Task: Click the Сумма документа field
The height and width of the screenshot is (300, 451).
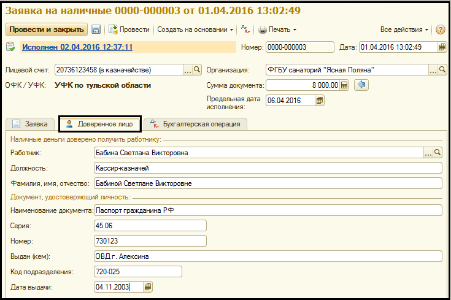Action: (303, 85)
